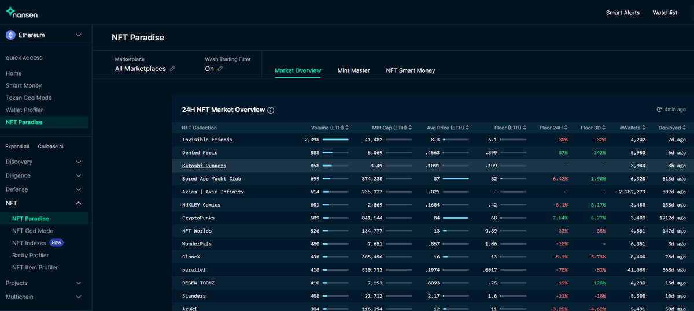The height and width of the screenshot is (311, 694).
Task: Open the info icon beside 24H NFT Market Overview
Action: [x=271, y=110]
